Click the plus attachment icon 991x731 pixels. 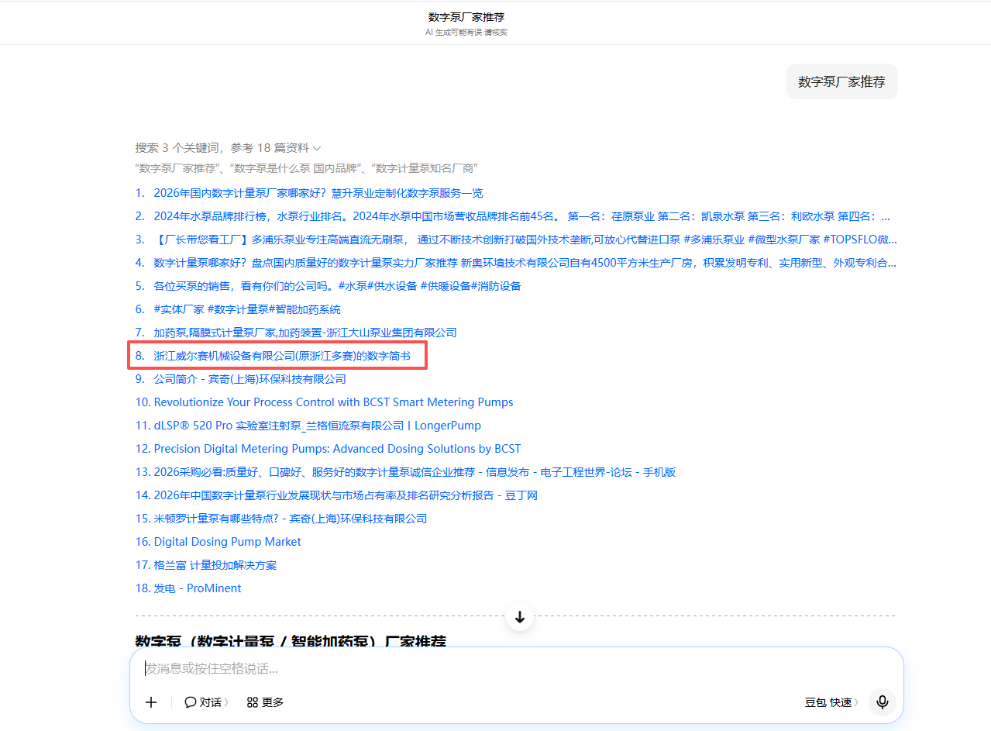click(151, 702)
